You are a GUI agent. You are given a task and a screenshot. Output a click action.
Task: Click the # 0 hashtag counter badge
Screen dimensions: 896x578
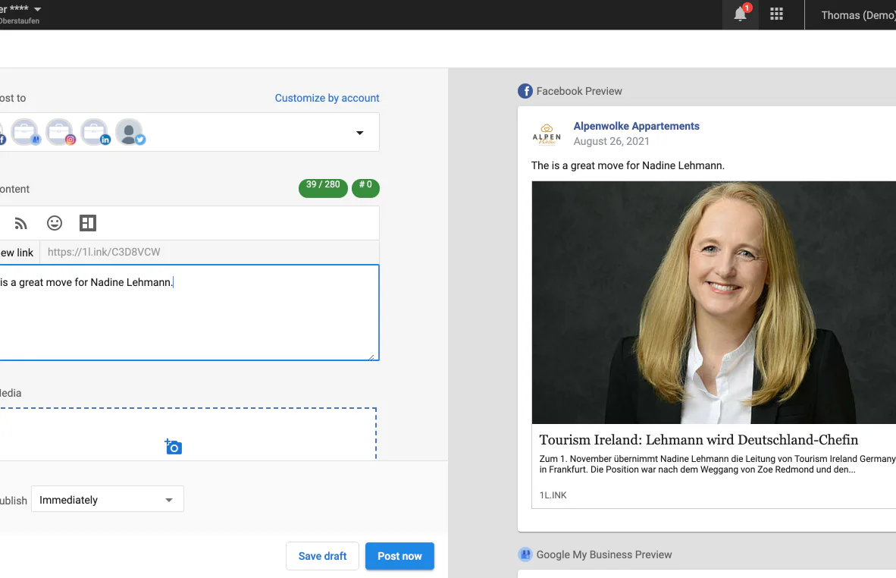[365, 187]
